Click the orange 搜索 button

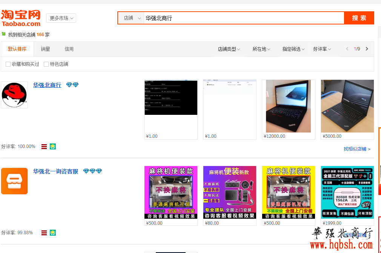point(359,18)
